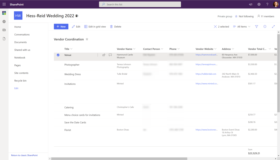Go to Home in the site navigation
Screen dimensions: 280x160
pyautogui.click(x=17, y=27)
